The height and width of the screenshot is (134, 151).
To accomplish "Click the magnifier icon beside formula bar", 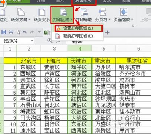I will click(50, 41).
